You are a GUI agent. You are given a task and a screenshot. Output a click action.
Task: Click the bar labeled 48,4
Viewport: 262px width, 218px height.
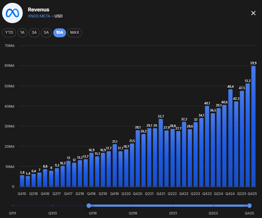[230, 138]
